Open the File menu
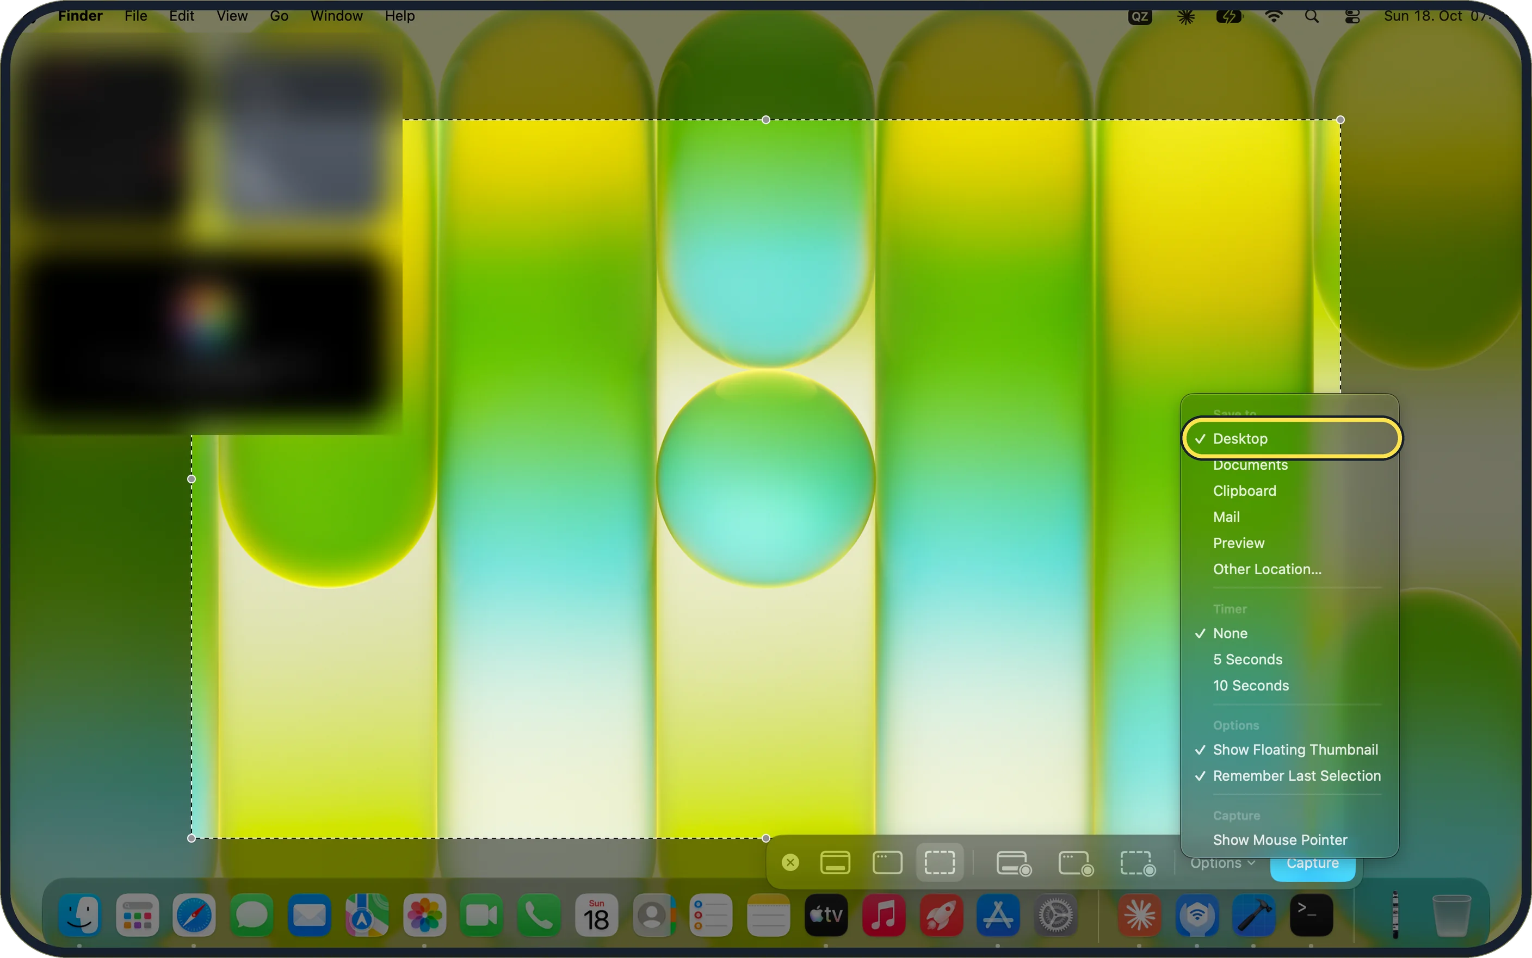Image resolution: width=1532 pixels, height=958 pixels. (135, 16)
